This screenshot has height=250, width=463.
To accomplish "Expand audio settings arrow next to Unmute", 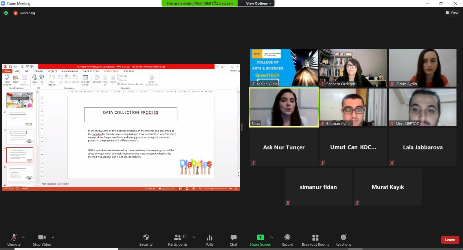I will [23, 237].
